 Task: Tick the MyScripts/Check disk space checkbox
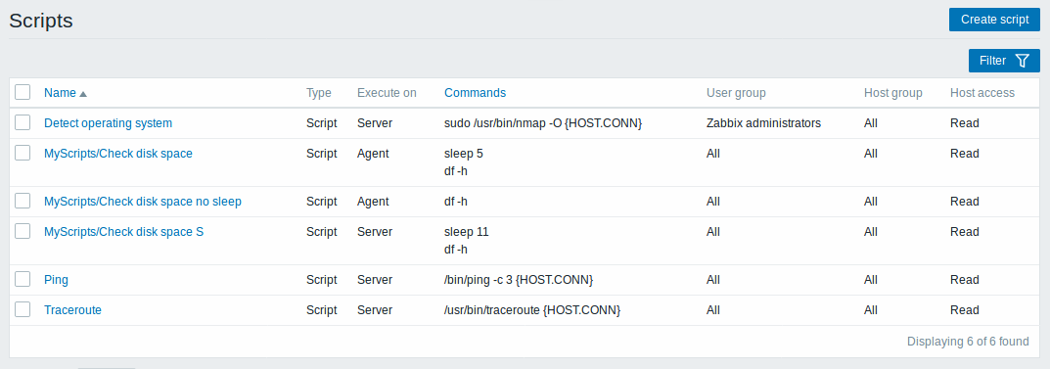point(23,152)
